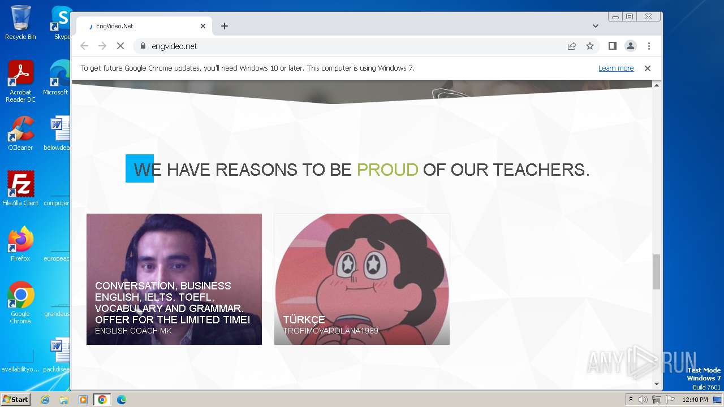Open belowdea Word document on desktop
The height and width of the screenshot is (407, 724).
click(57, 133)
